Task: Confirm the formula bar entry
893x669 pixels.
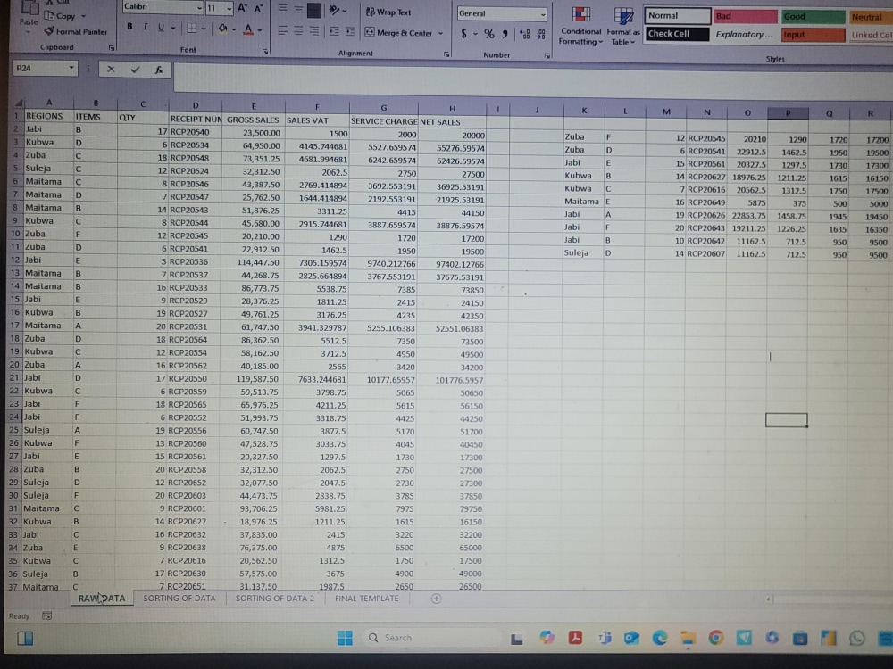Action: click(x=135, y=70)
